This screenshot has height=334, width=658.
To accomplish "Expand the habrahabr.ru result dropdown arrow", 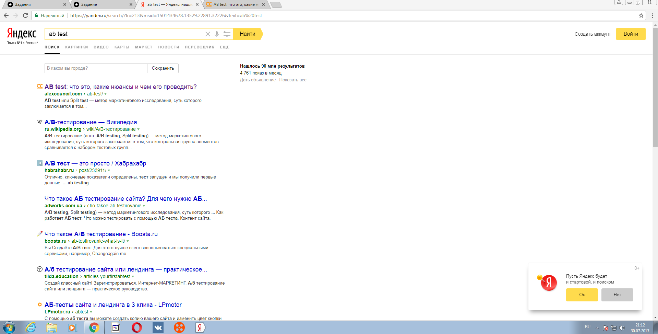I will coord(109,171).
